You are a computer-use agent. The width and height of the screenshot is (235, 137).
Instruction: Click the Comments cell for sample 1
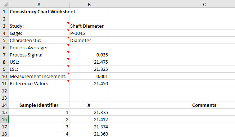click(172, 112)
